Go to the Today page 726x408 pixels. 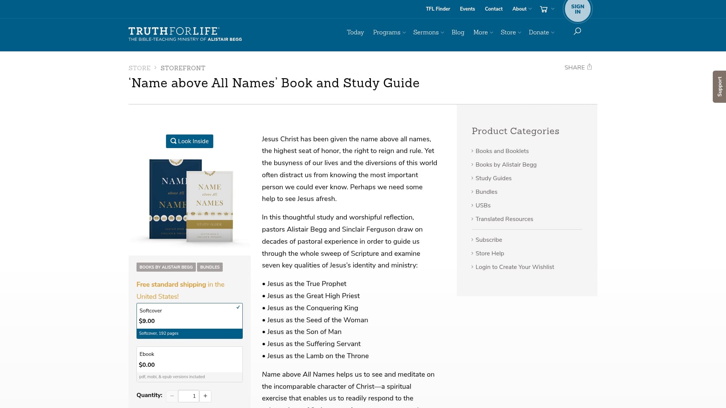(x=355, y=32)
